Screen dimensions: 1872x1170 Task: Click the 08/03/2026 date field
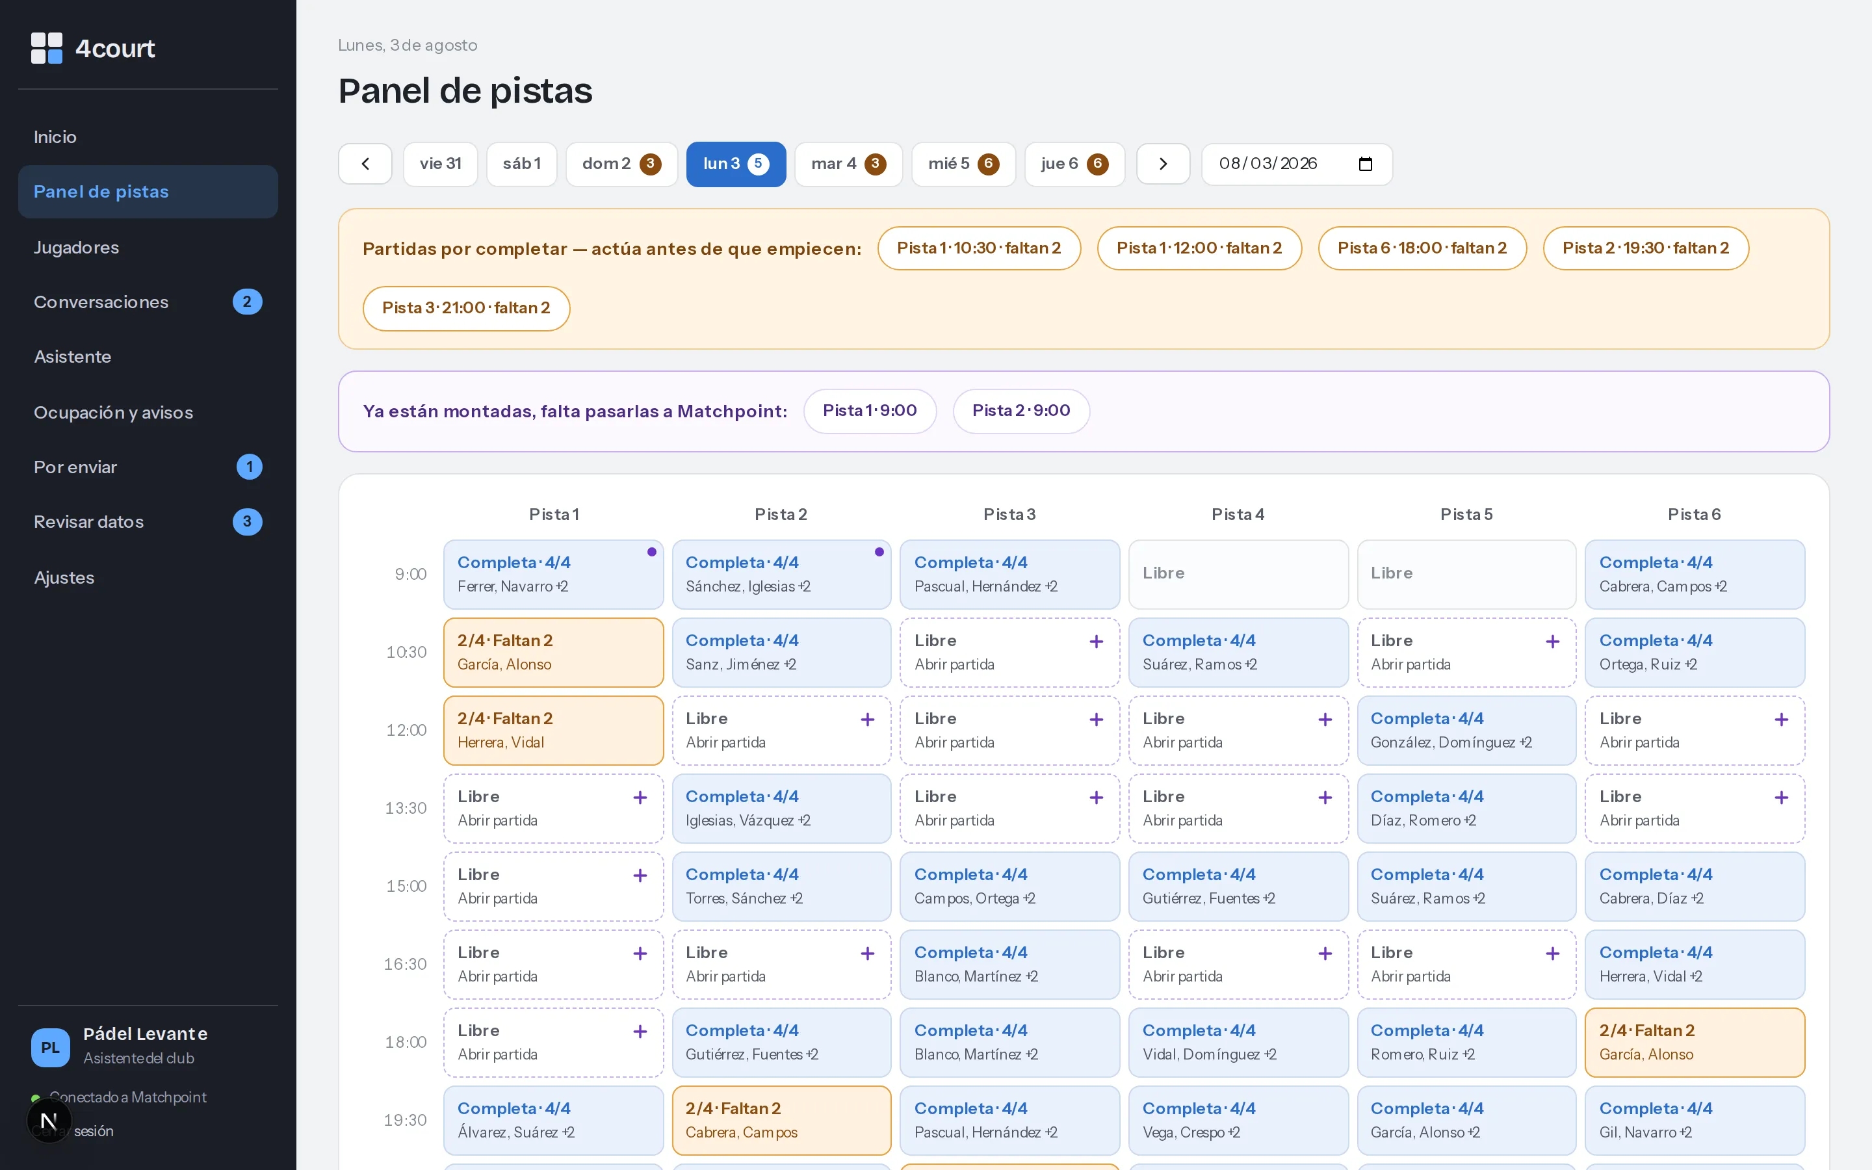click(1297, 164)
